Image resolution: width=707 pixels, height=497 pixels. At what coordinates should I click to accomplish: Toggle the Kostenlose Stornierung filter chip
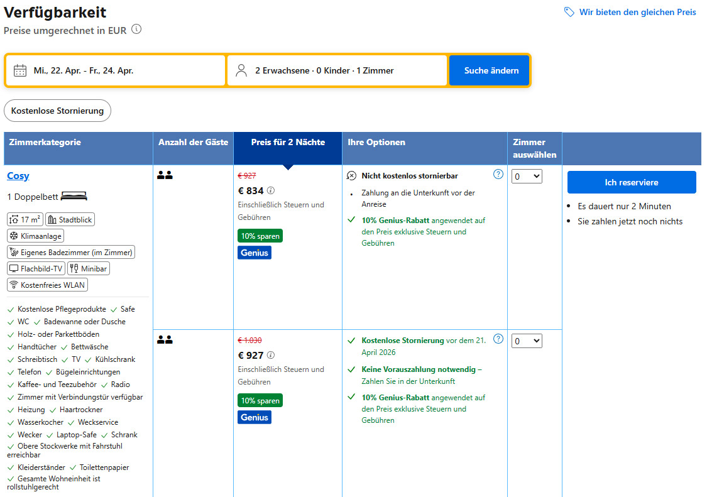pos(57,111)
